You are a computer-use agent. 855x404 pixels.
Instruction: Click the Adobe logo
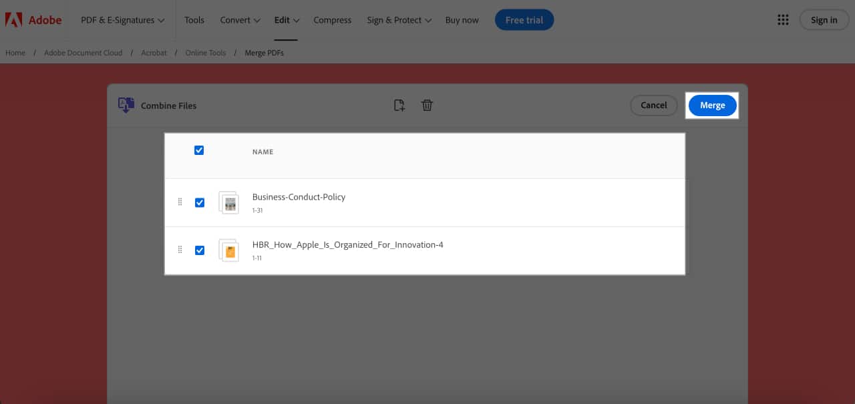click(x=33, y=20)
